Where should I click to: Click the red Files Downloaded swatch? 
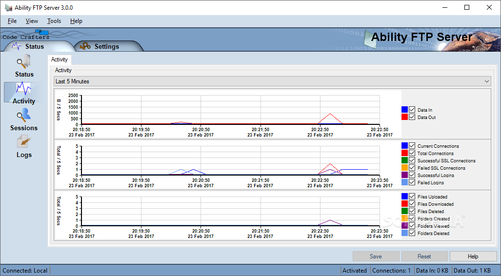click(404, 204)
